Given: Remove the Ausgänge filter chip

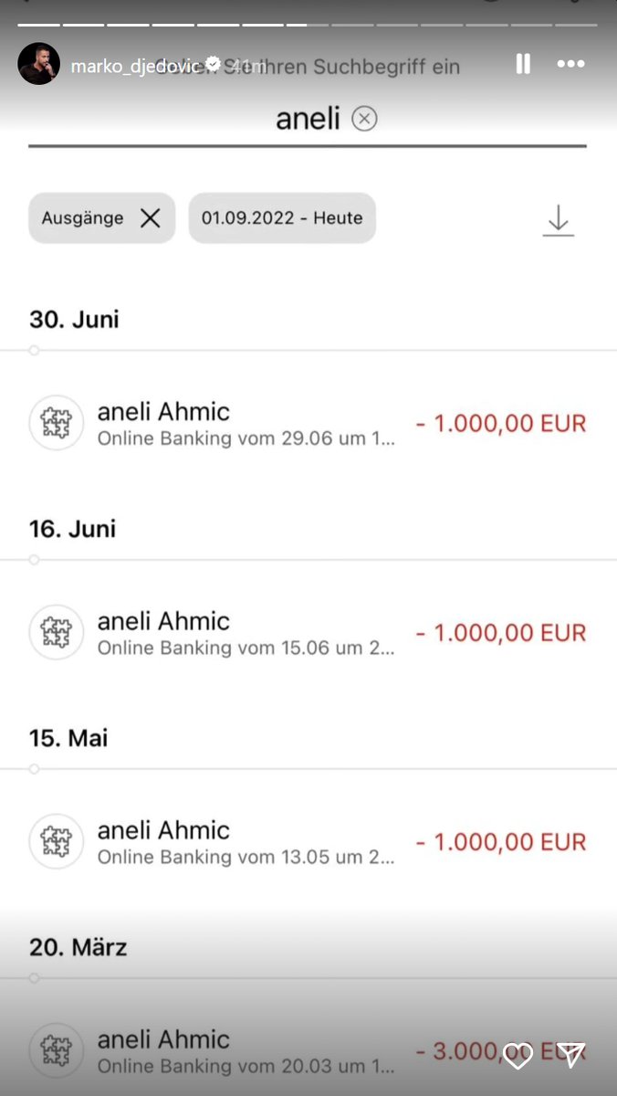Looking at the screenshot, I should pos(151,218).
